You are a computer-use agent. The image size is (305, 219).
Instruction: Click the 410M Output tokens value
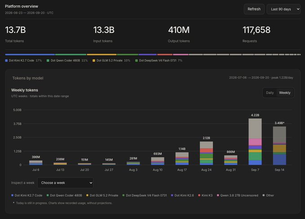179,30
